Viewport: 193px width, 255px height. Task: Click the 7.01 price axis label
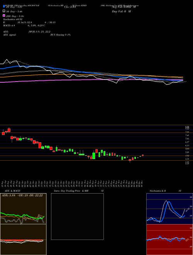click(x=187, y=139)
